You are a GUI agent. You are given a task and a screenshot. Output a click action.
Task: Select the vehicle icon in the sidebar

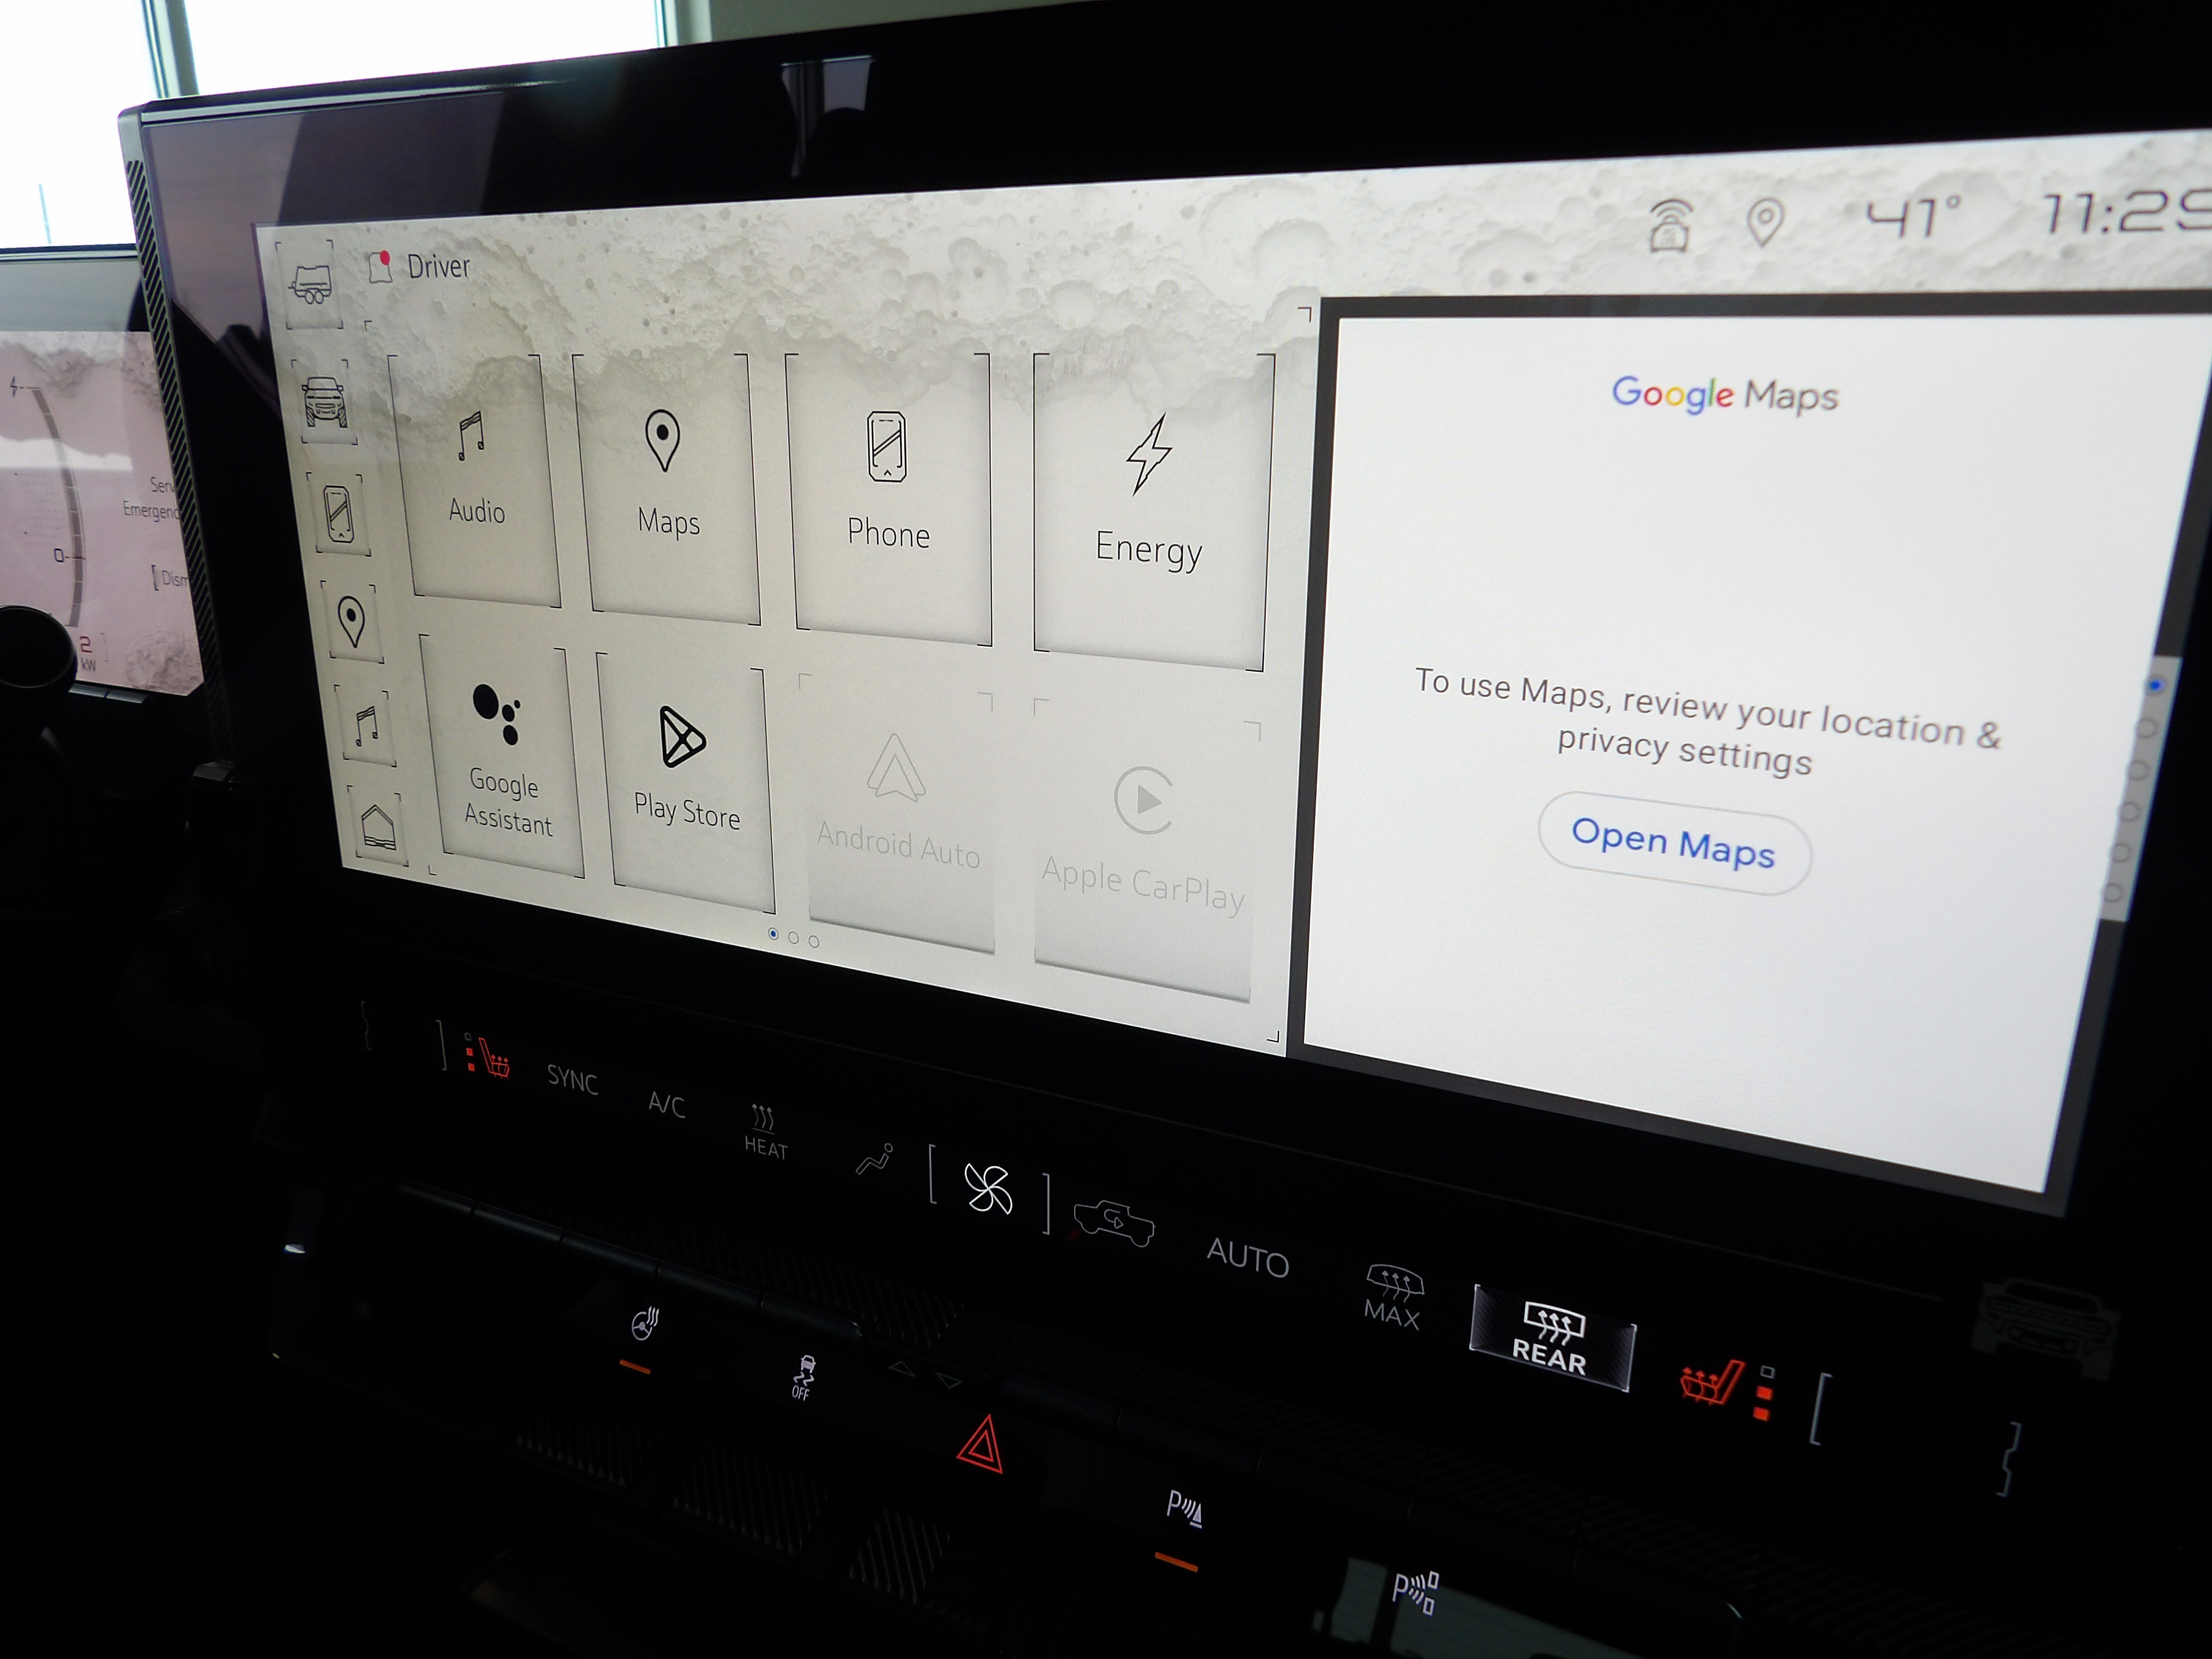click(x=324, y=400)
